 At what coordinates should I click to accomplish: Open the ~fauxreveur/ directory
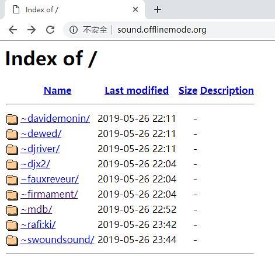tap(50, 179)
